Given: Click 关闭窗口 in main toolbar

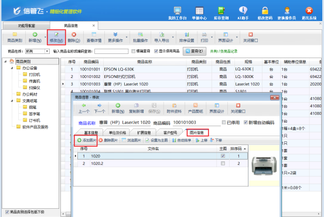Looking at the screenshot, I should (x=250, y=37).
